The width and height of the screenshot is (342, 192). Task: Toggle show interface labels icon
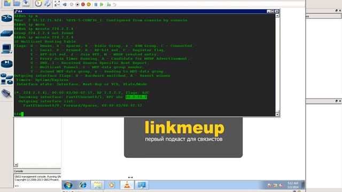click(57, 4)
